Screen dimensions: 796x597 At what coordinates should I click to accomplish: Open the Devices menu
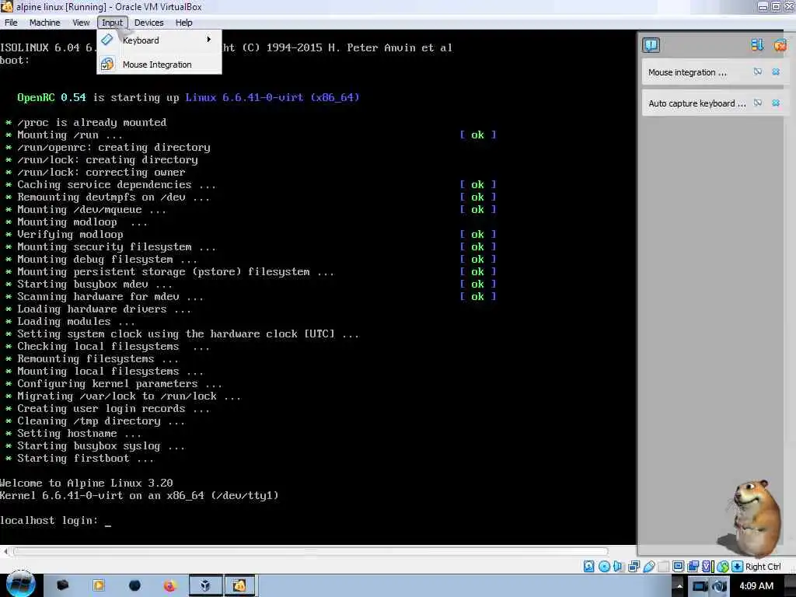148,23
